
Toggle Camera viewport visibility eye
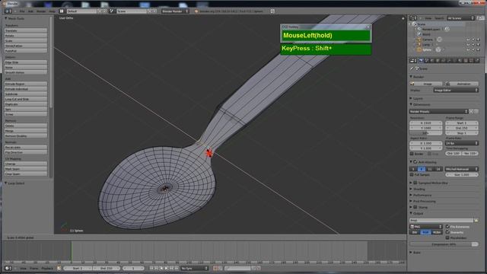click(x=468, y=40)
